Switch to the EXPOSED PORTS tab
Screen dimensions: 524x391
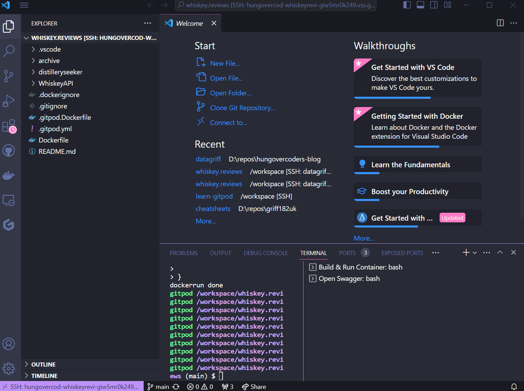click(x=402, y=253)
